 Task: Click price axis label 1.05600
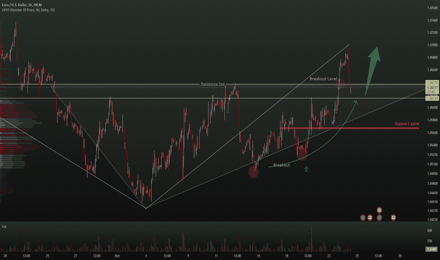point(432,133)
